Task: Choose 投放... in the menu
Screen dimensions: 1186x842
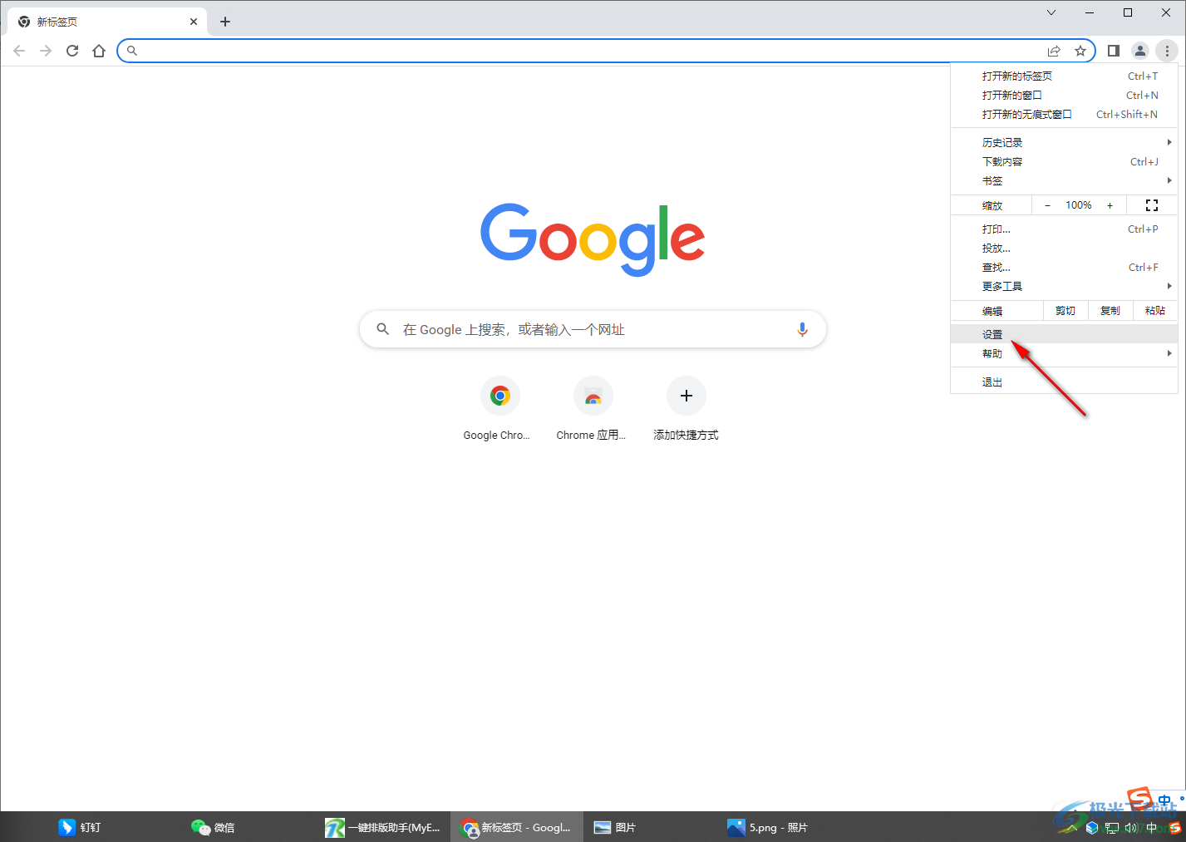Action: pos(1064,248)
